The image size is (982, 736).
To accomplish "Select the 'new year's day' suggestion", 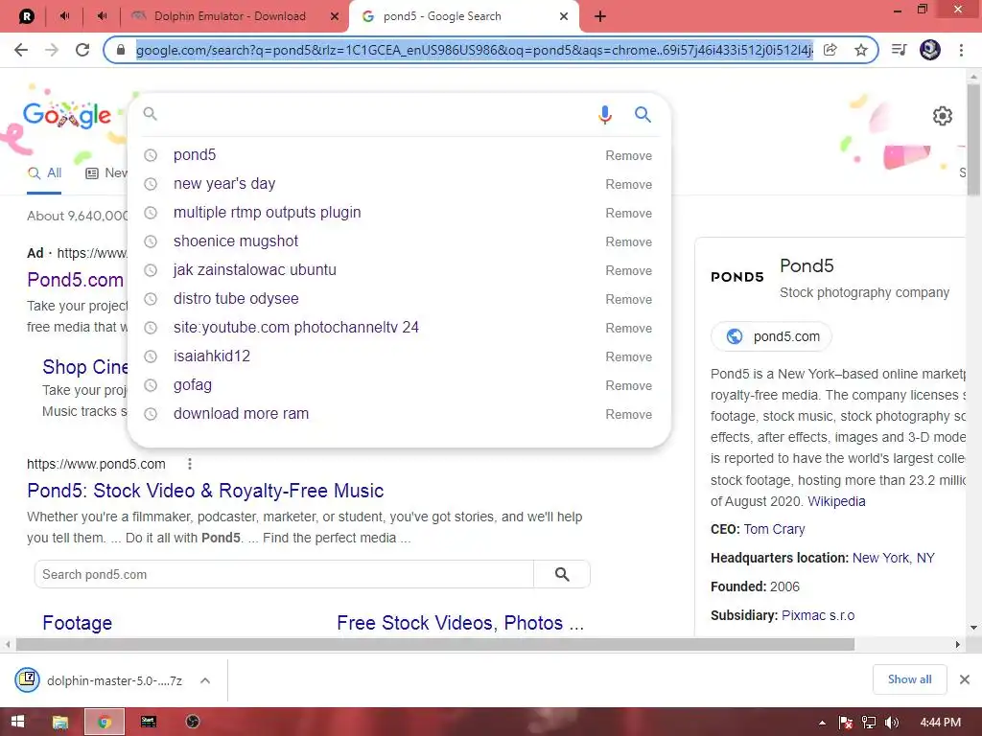I will click(224, 183).
